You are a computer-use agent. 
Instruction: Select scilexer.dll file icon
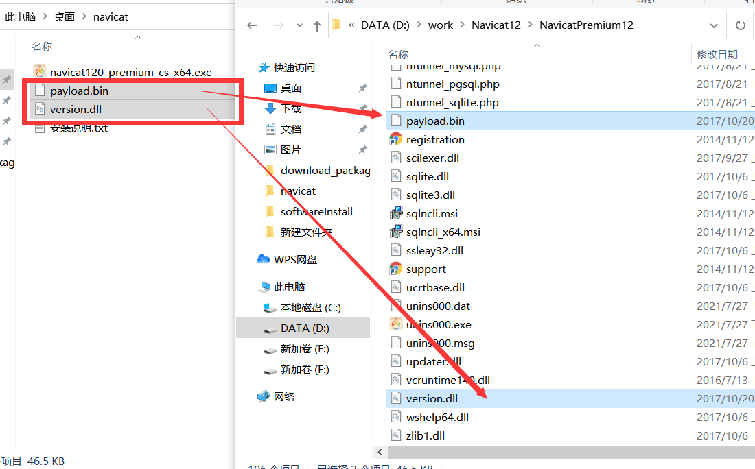[x=396, y=158]
